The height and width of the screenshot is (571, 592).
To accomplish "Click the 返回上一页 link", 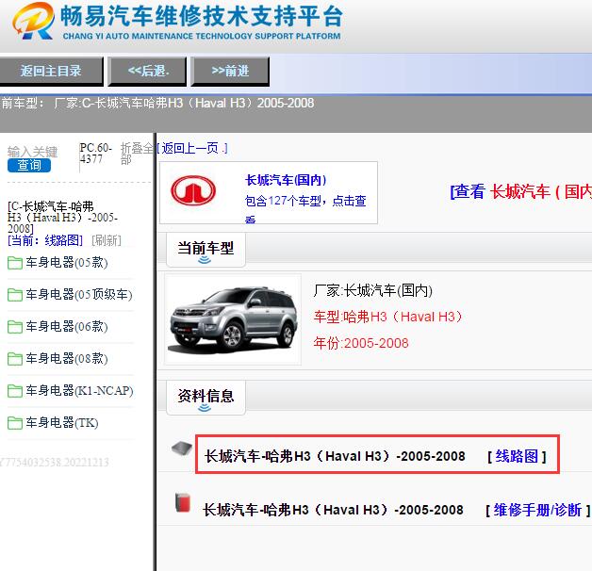I will click(x=192, y=148).
